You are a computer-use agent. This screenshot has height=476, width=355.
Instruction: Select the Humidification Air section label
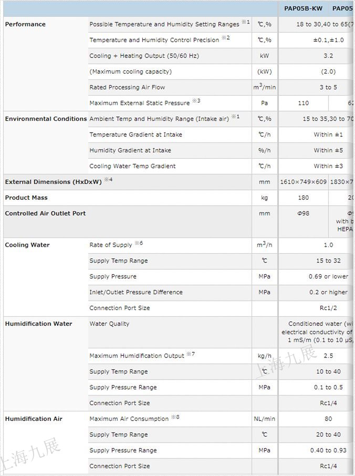(34, 419)
